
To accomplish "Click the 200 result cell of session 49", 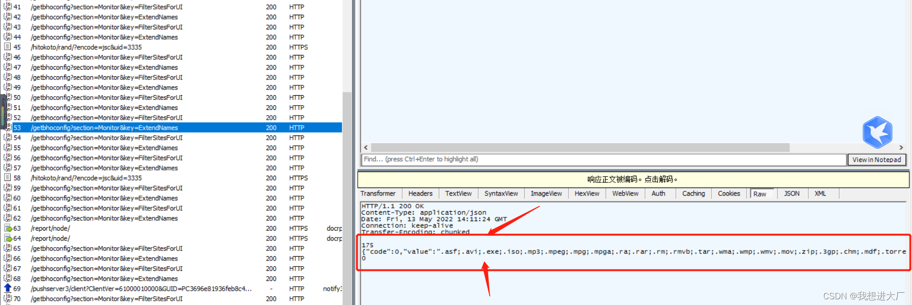I will pyautogui.click(x=271, y=87).
